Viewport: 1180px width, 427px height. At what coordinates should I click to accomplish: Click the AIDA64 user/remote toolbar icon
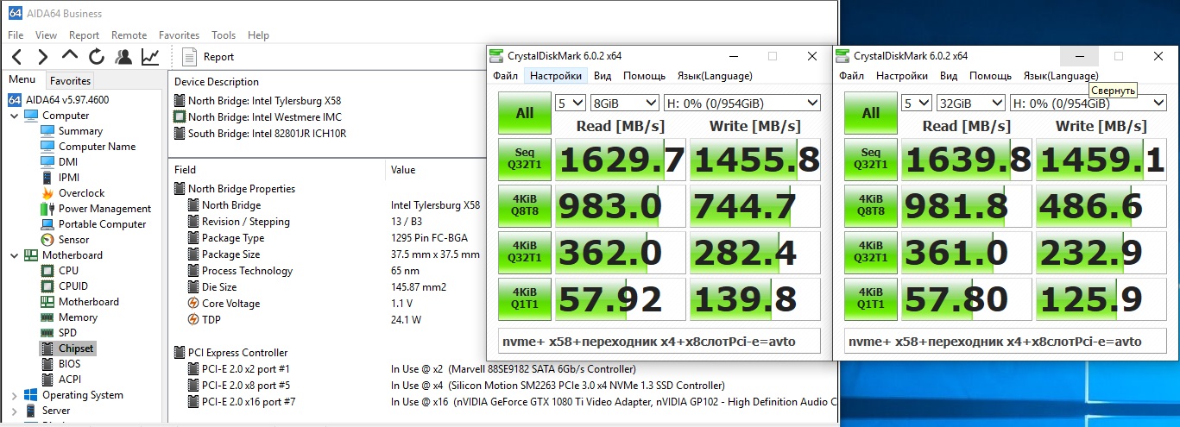123,57
